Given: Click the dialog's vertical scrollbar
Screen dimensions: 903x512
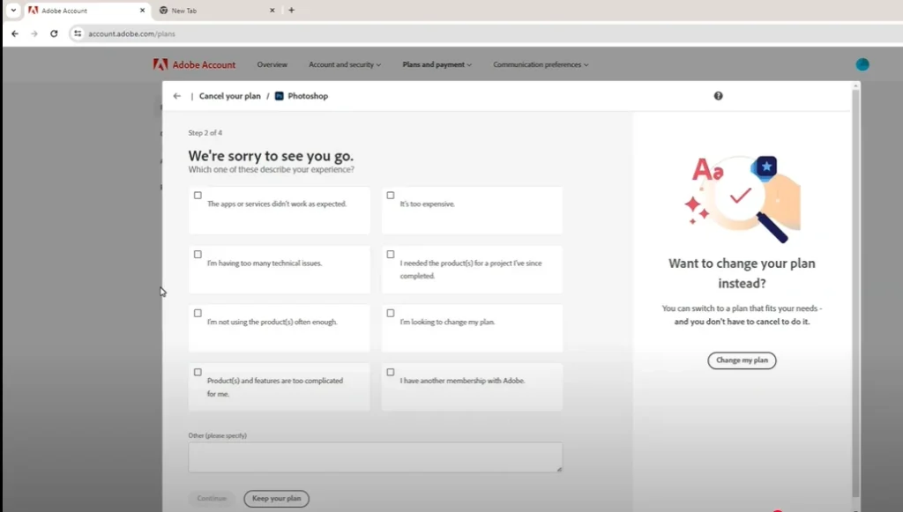Looking at the screenshot, I should click(855, 293).
